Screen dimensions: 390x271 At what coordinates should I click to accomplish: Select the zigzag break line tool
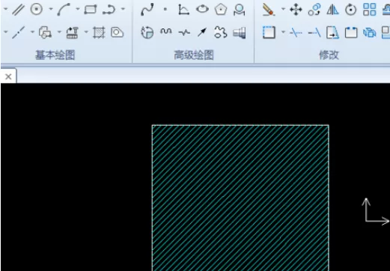tap(184, 32)
